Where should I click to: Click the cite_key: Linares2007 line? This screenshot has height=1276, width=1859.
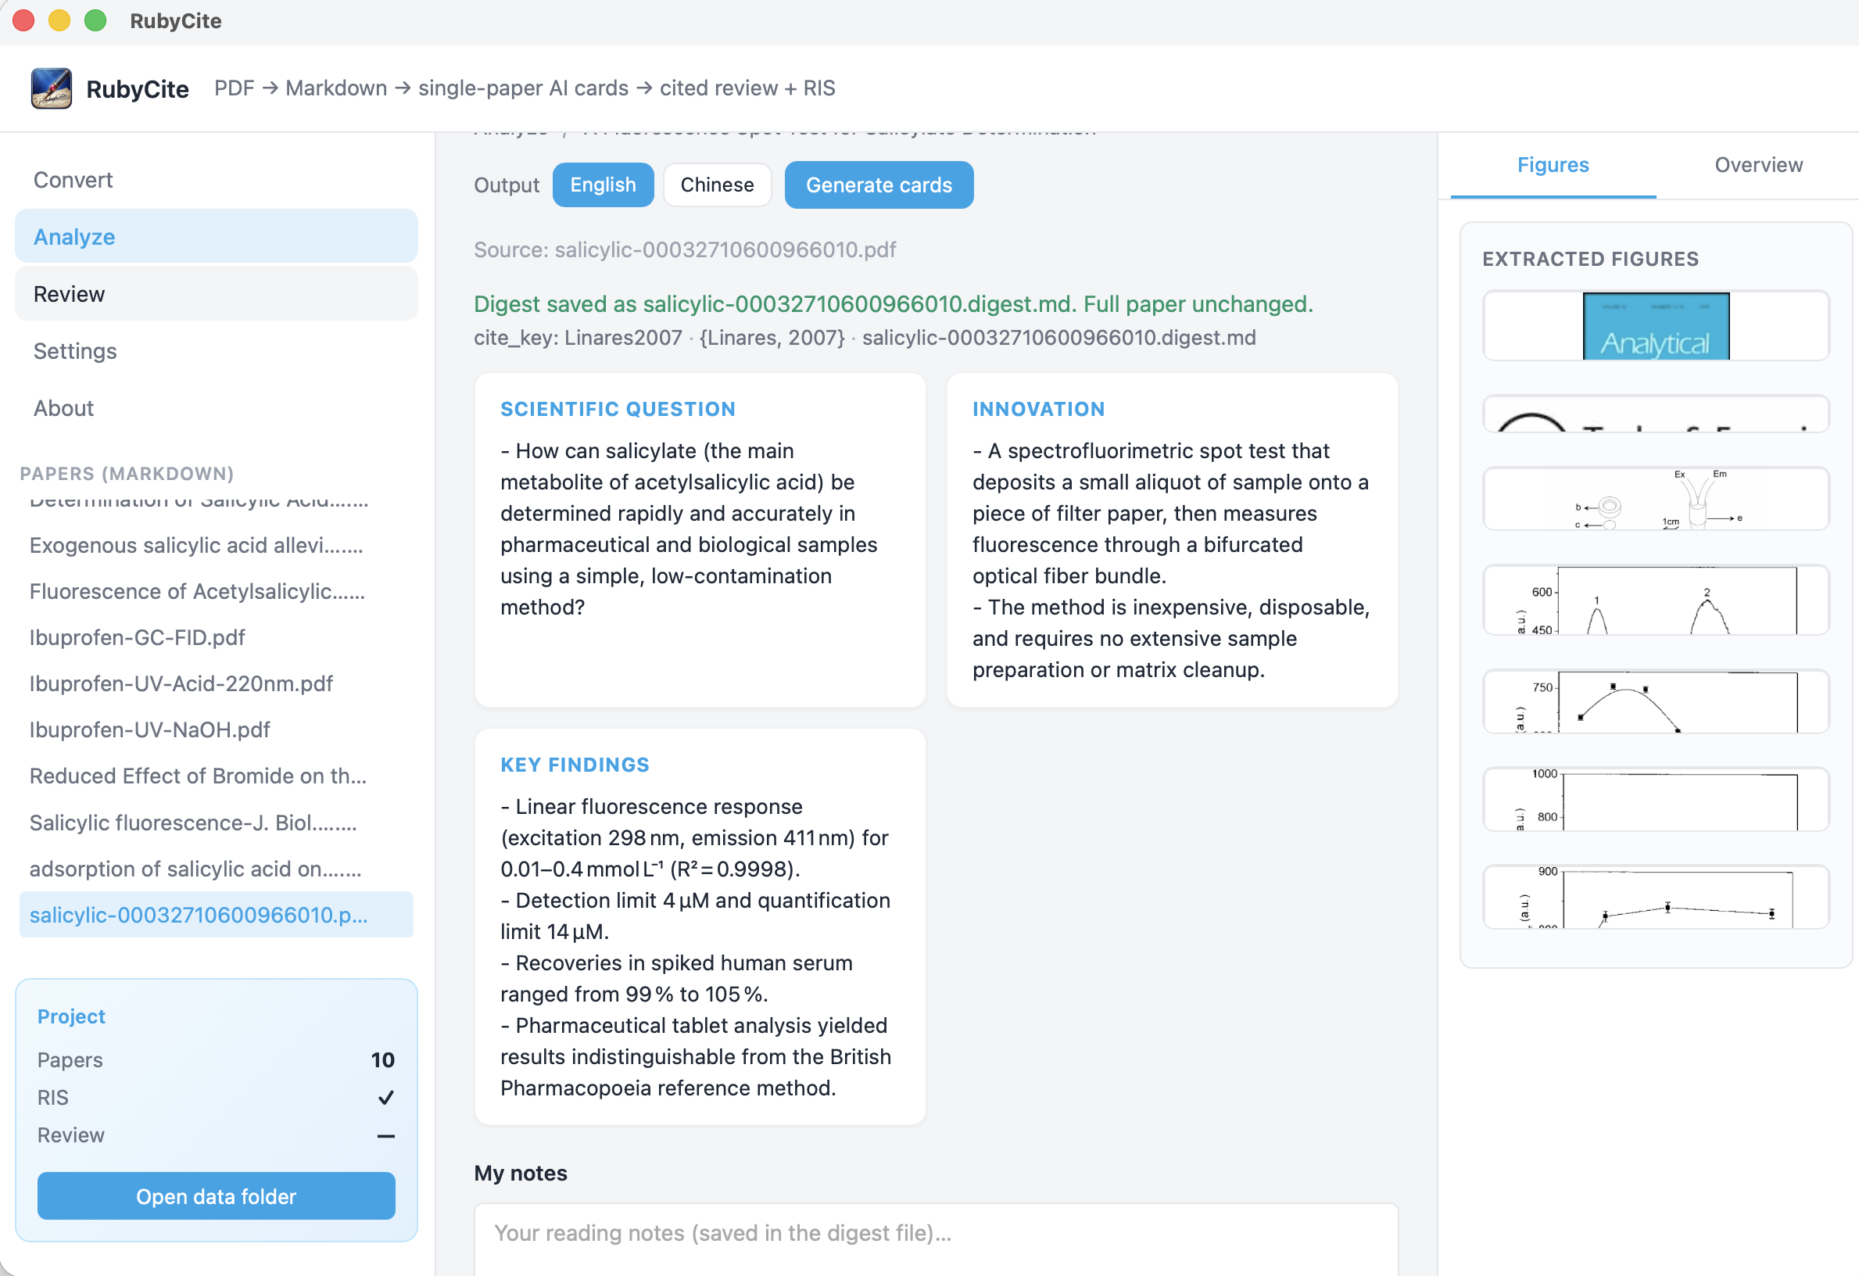(865, 338)
